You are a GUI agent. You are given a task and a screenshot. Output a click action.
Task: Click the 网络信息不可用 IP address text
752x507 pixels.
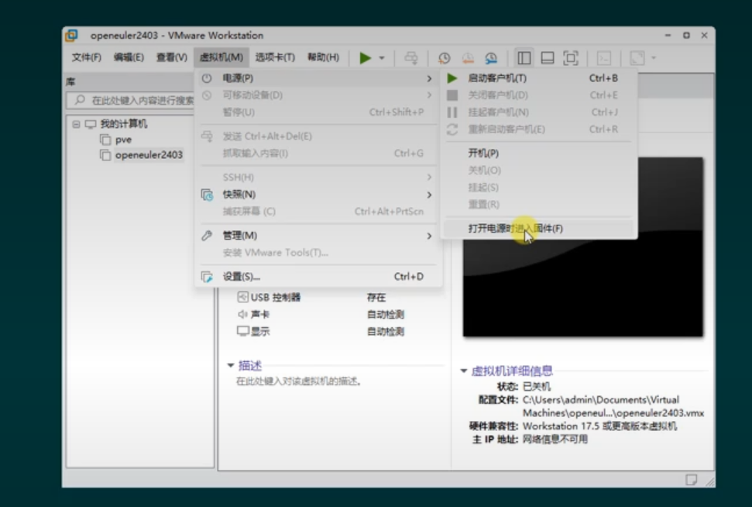[555, 440]
